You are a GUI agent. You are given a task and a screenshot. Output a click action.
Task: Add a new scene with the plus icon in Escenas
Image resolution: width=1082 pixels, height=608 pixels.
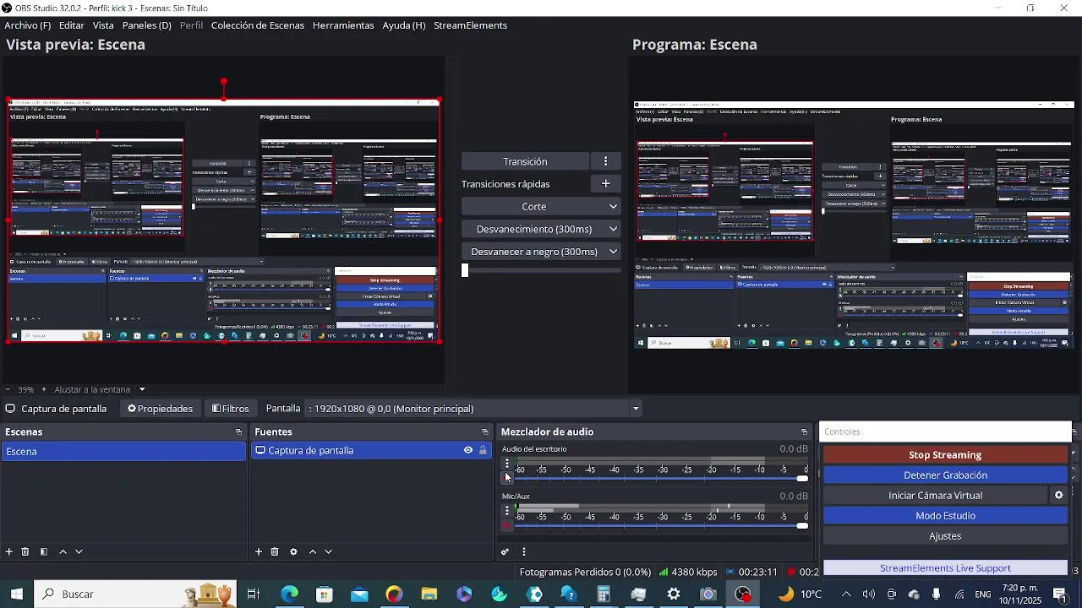pos(9,551)
